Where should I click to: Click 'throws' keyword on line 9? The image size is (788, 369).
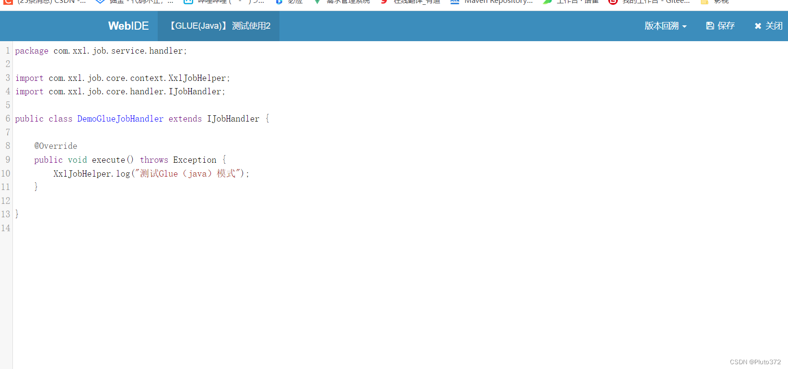[154, 160]
